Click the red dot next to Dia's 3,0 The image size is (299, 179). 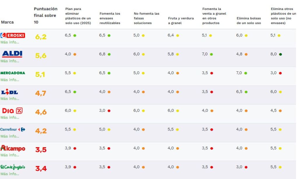click(109, 111)
